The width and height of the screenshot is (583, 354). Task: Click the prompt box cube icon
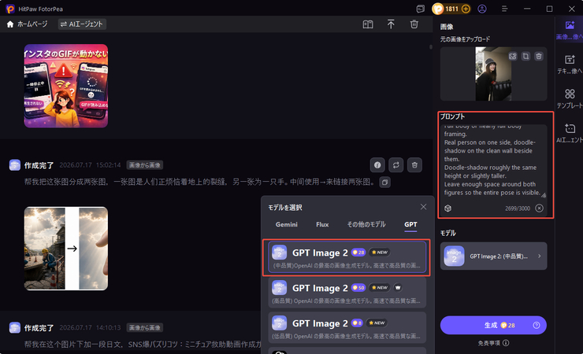448,208
